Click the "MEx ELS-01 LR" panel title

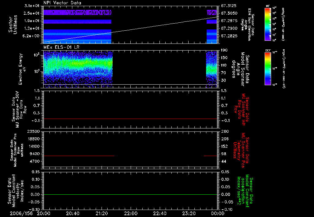point(61,47)
